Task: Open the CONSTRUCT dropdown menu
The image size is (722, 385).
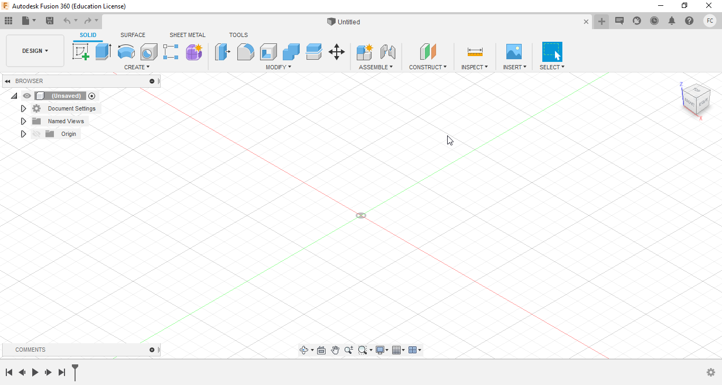Action: (428, 67)
